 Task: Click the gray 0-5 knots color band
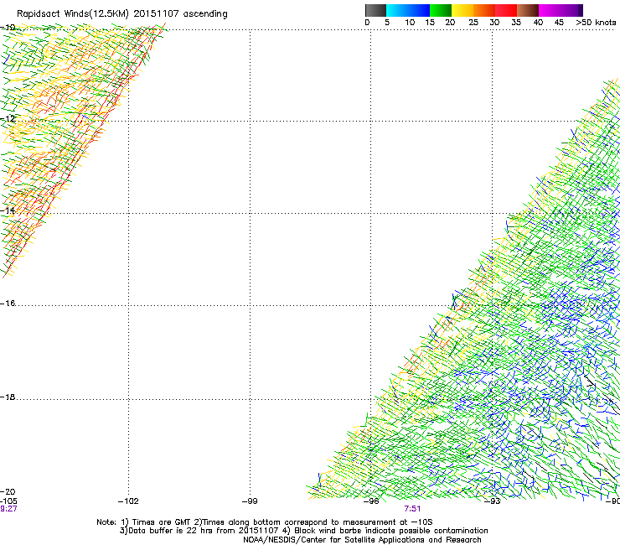coord(375,10)
